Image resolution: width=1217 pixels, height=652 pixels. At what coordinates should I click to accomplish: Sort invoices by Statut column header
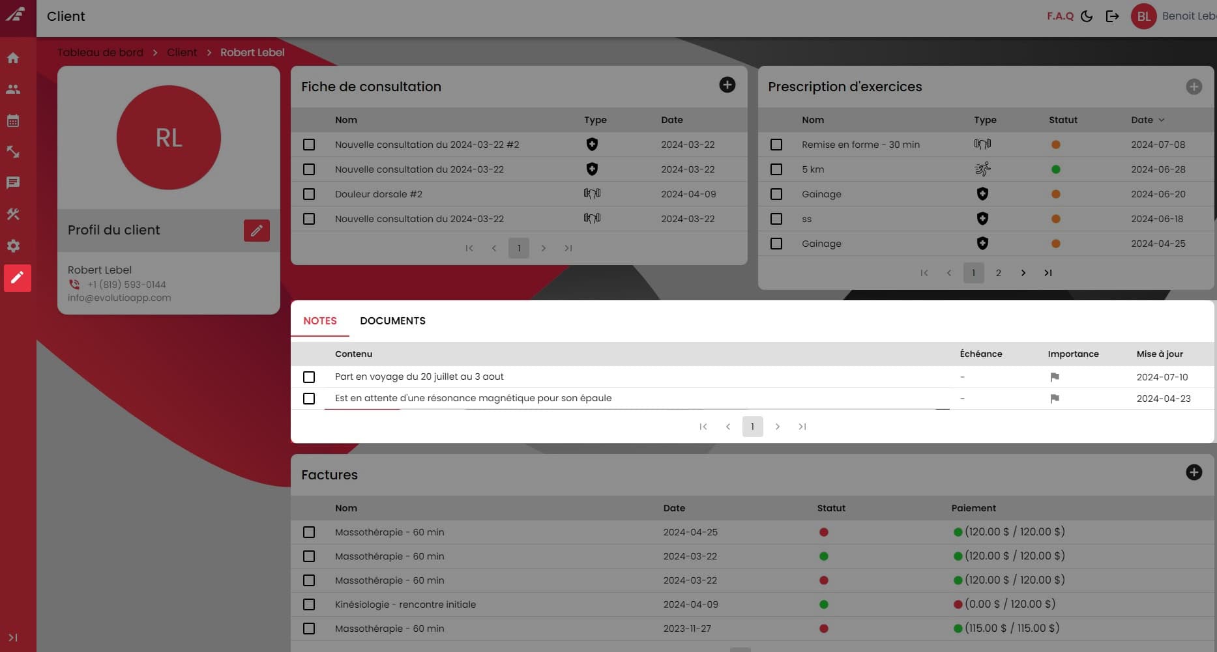(x=831, y=508)
